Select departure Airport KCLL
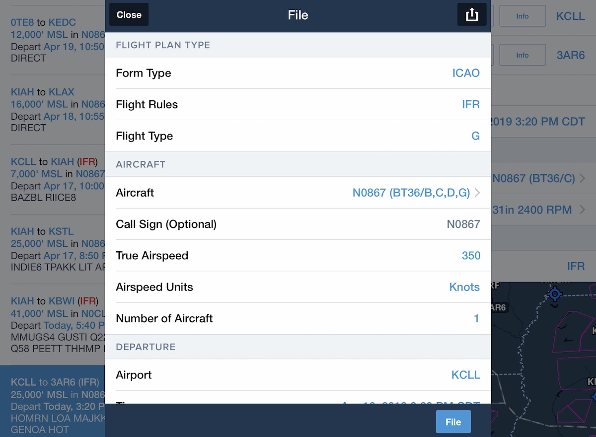This screenshot has width=596, height=437. tap(298, 374)
